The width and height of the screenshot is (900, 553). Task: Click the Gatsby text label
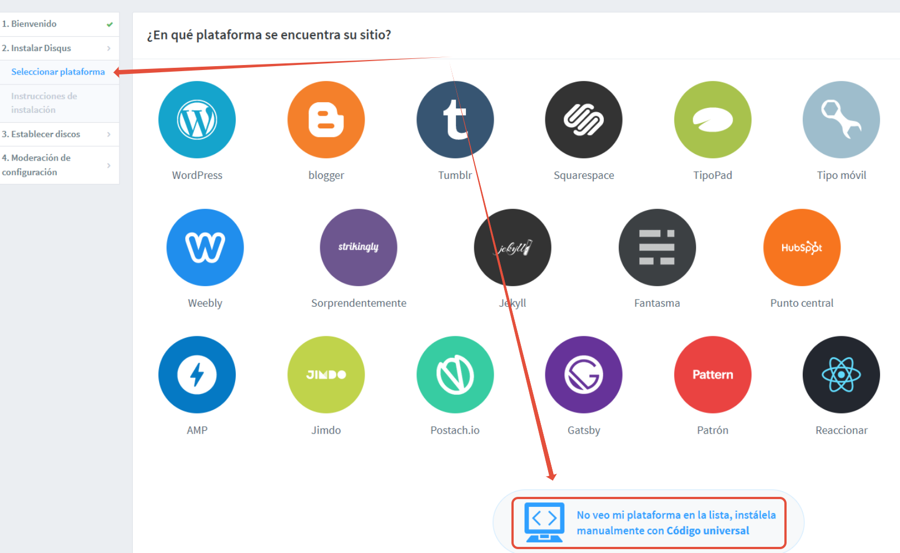(x=584, y=431)
